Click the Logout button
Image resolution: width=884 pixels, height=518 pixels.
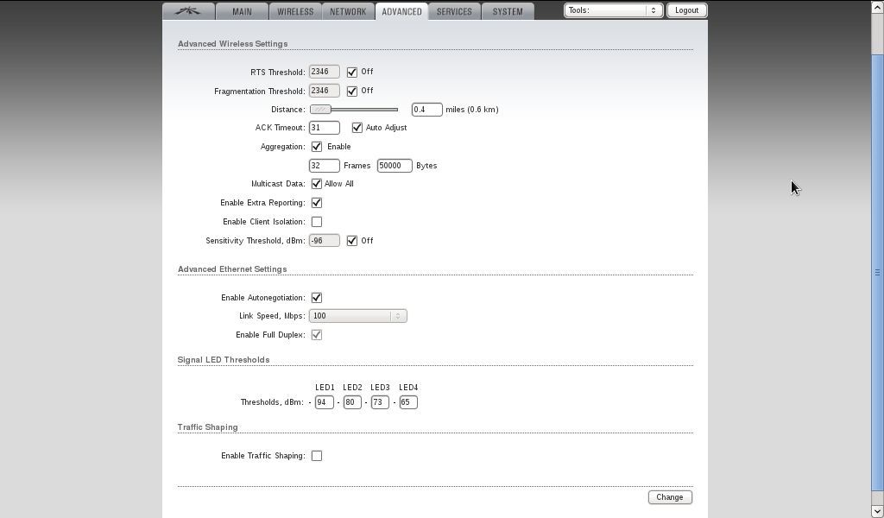click(686, 10)
